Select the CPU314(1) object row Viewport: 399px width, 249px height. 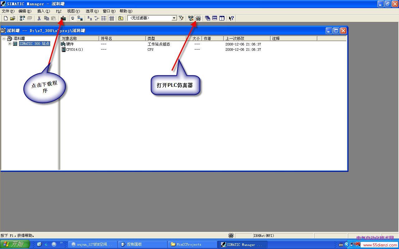(x=72, y=49)
